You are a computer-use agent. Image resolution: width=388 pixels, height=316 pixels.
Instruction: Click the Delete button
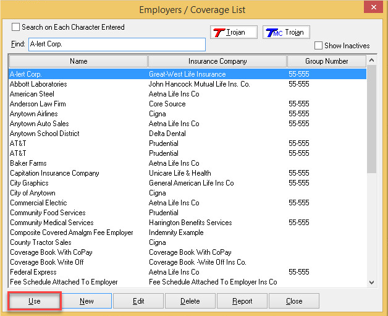[x=190, y=301]
